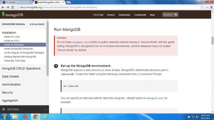This screenshot has height=120, width=214.
Task: Expand MongoDB CRUD Operations section
Action: coord(21,68)
